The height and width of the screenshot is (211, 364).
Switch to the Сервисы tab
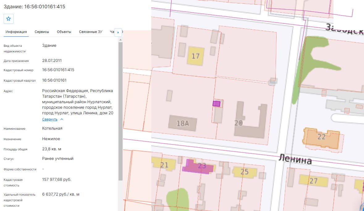pos(42,32)
